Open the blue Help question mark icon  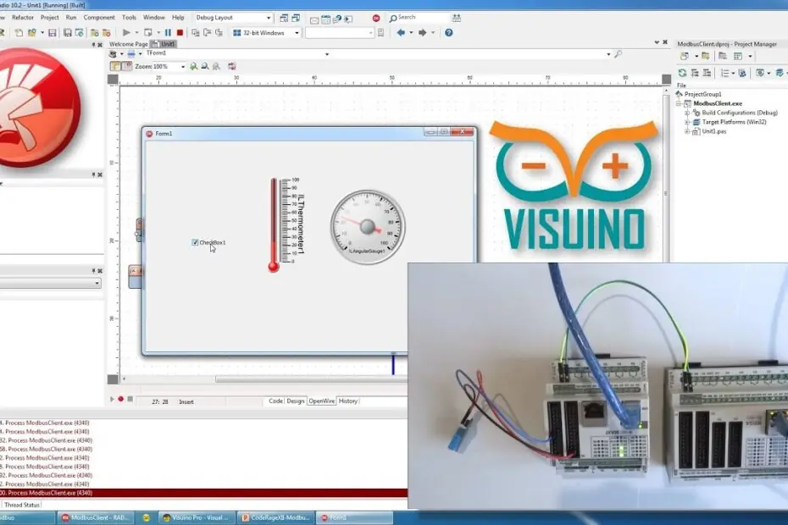click(x=449, y=33)
